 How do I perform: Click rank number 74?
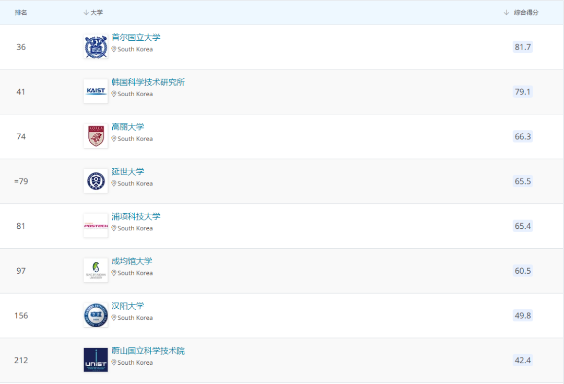21,136
